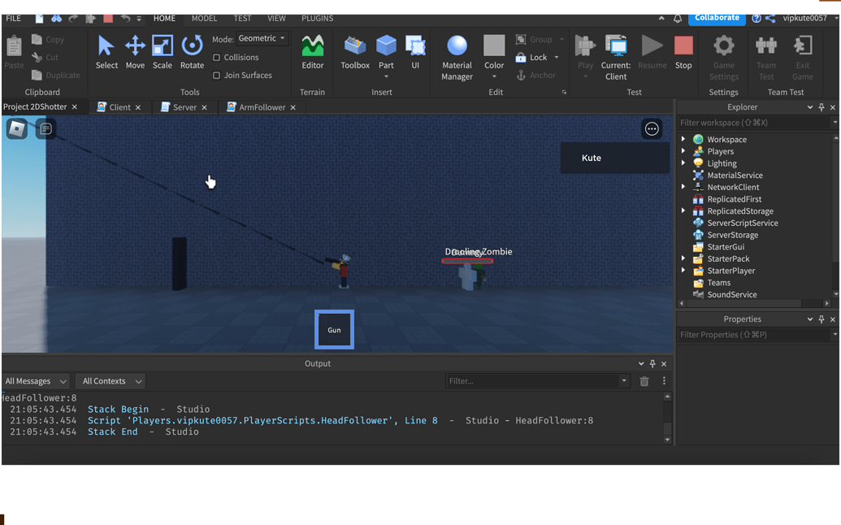Click the Color swatch in the Edit section
Image resolution: width=841 pixels, height=525 pixels.
[494, 52]
